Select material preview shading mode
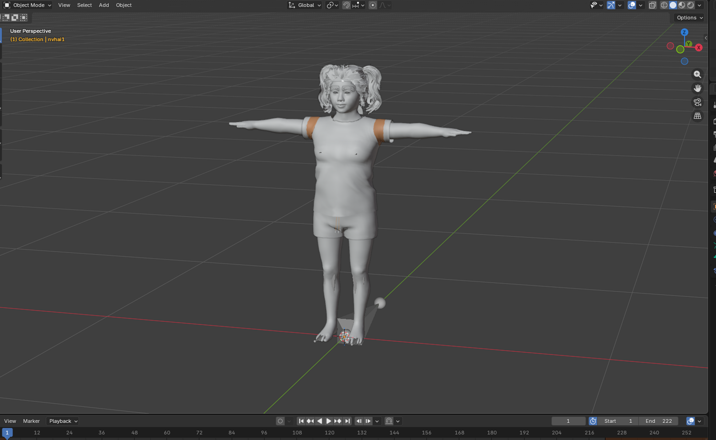Viewport: 716px width, 440px height. point(682,5)
